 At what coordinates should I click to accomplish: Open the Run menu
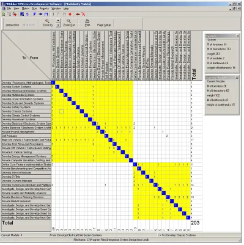(34, 9)
